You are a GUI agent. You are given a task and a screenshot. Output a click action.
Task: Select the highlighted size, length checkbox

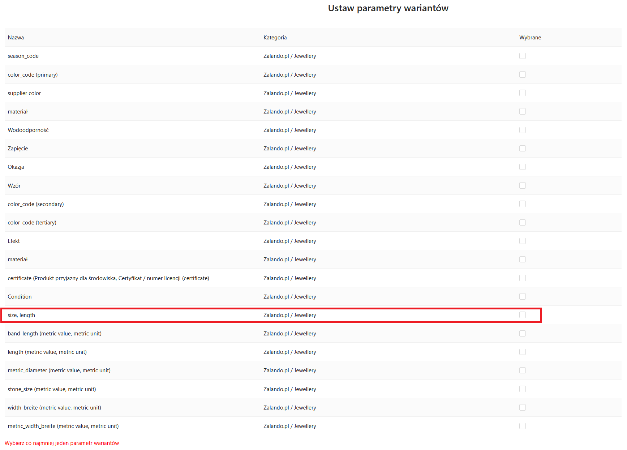coord(522,315)
